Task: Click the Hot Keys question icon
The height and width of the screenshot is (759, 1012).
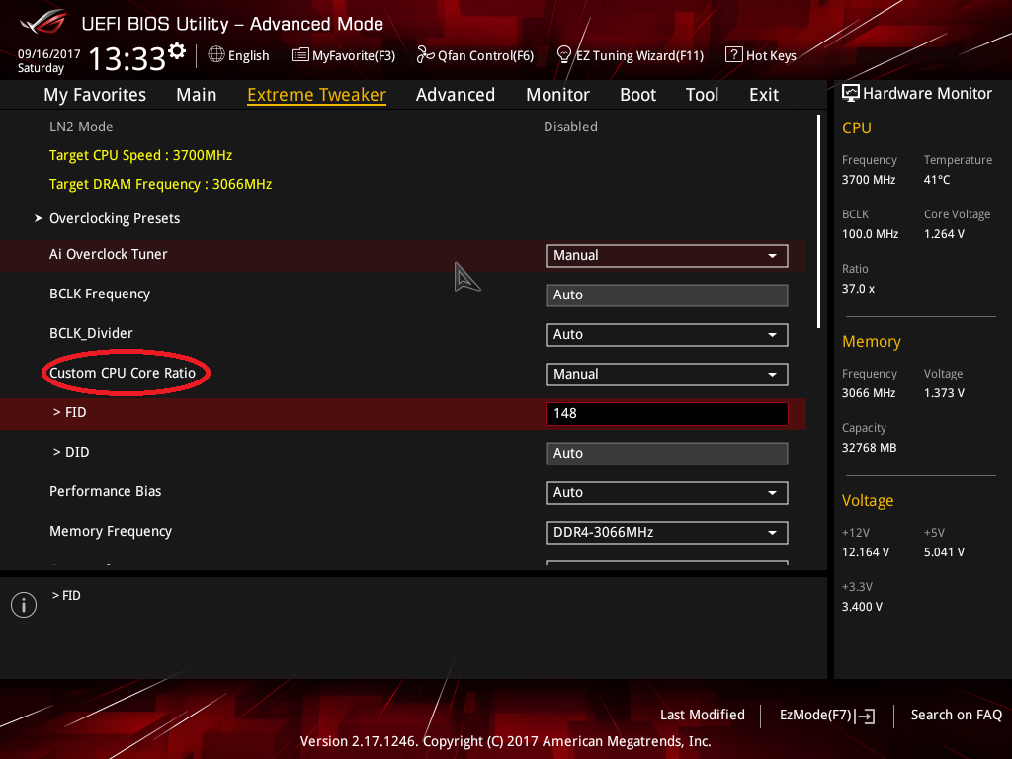Action: 734,55
